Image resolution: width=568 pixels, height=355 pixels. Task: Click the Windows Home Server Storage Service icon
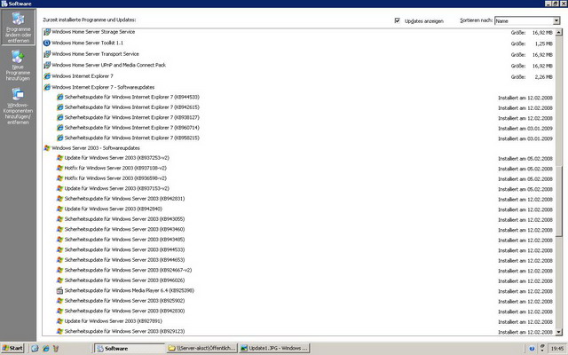47,32
